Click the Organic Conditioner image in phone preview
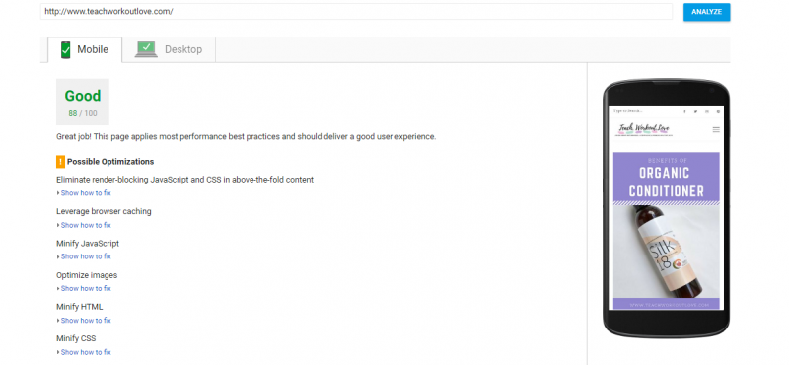Viewport: 789px width, 365px height. pos(667,231)
